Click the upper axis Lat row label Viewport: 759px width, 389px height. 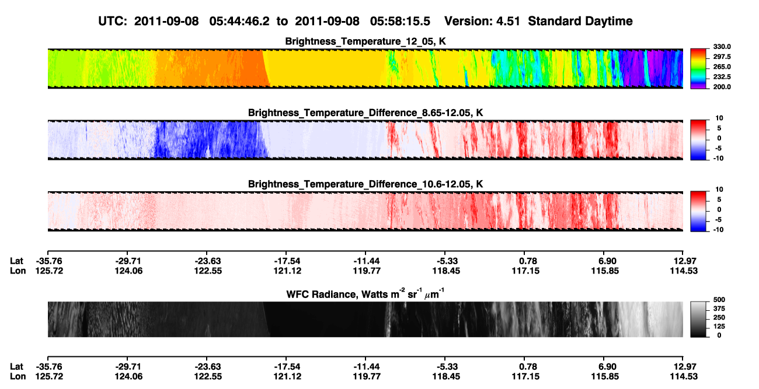pos(17,261)
